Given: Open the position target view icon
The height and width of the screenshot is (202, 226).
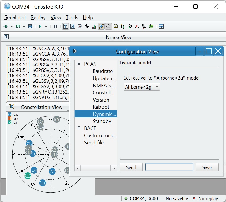Looking at the screenshot, I should tap(87, 26).
